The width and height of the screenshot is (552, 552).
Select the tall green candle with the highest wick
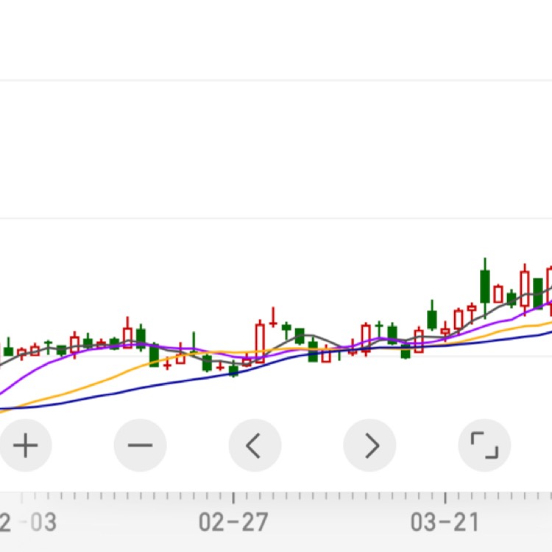(485, 286)
